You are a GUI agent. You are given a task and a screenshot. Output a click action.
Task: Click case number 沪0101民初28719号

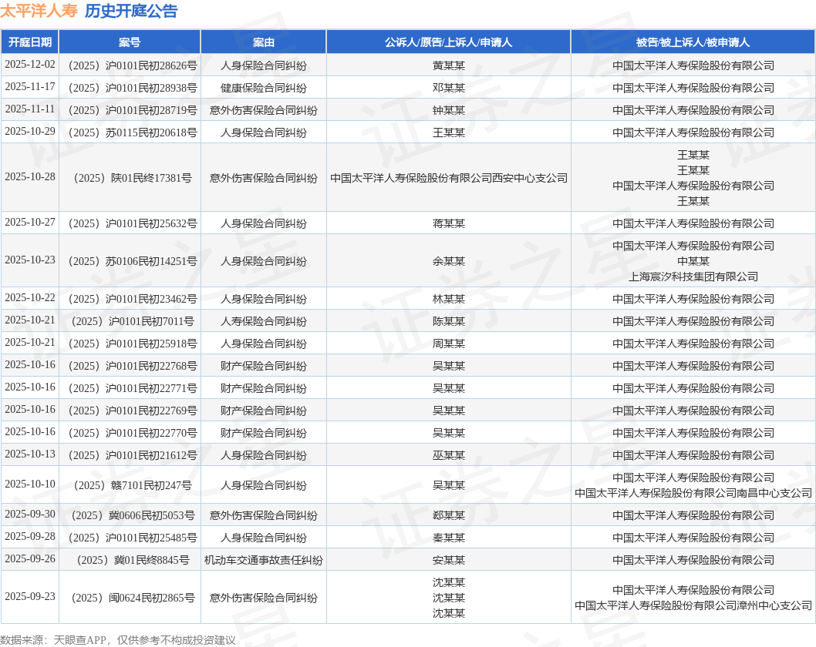(x=133, y=110)
